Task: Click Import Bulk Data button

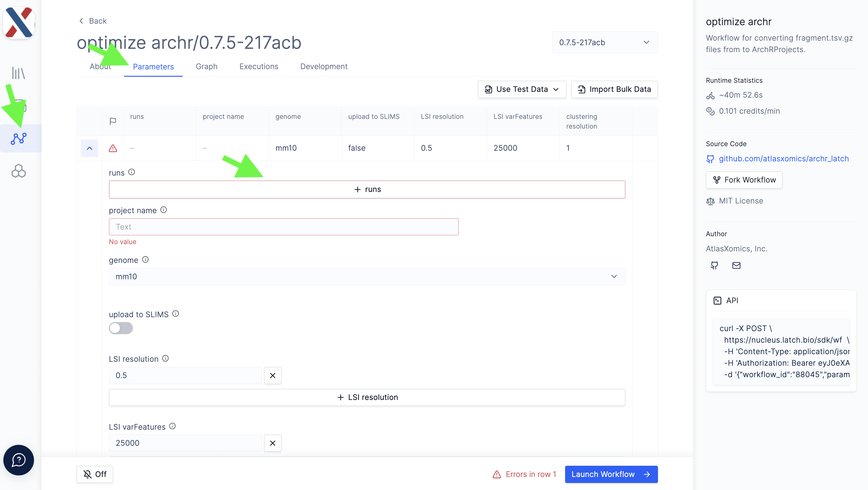Action: 614,89
